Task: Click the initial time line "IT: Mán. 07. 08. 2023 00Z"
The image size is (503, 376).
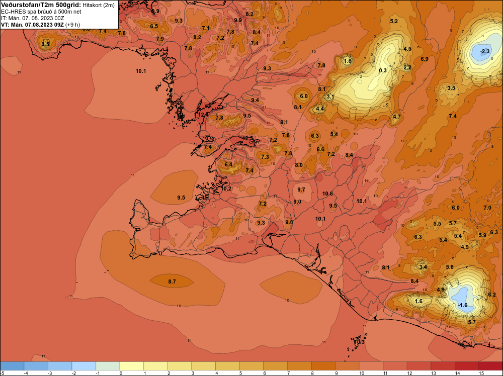Action: pos(32,18)
